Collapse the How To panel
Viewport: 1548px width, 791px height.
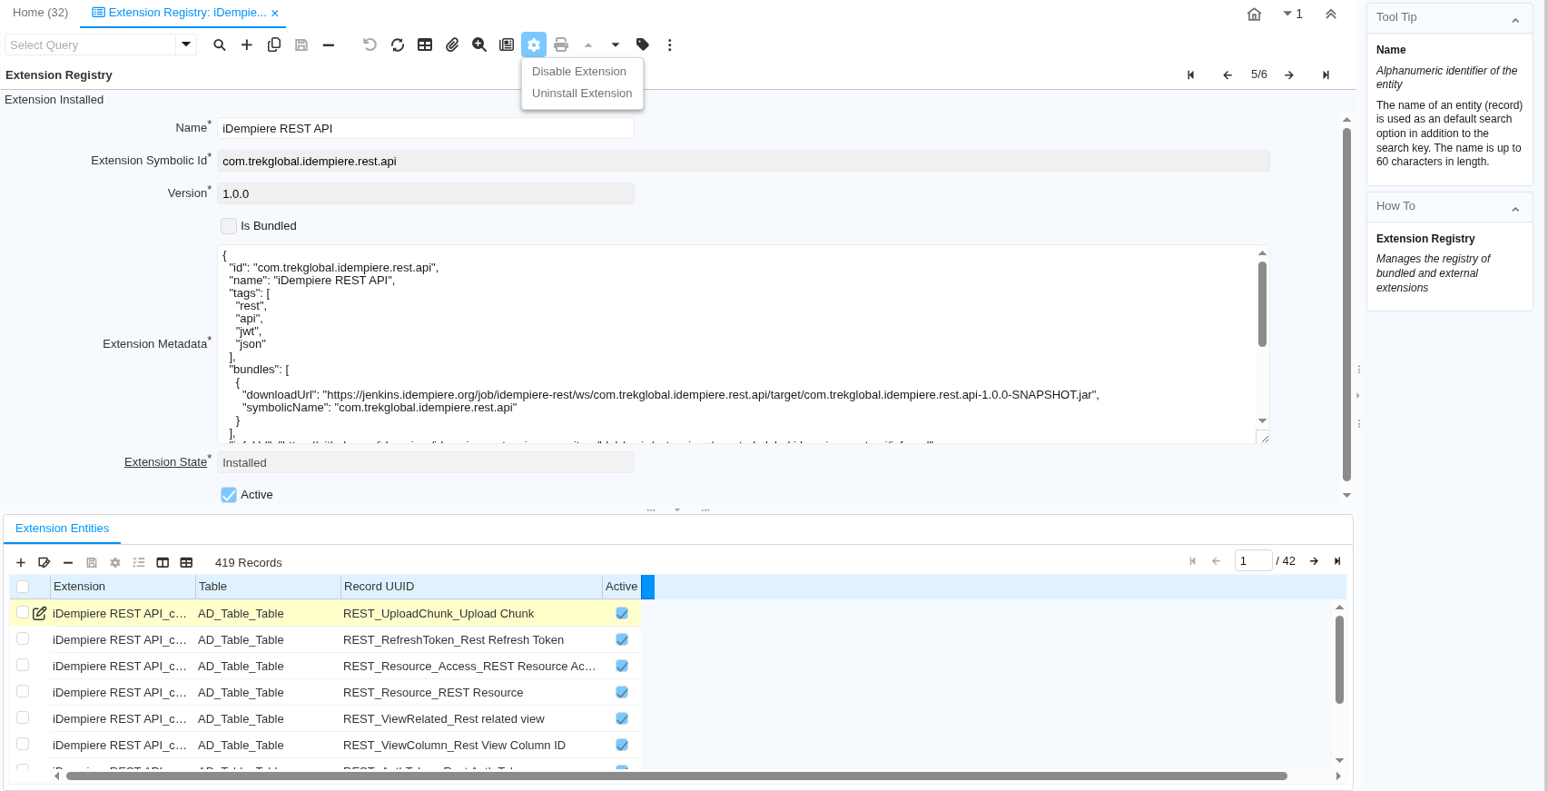[x=1514, y=208]
